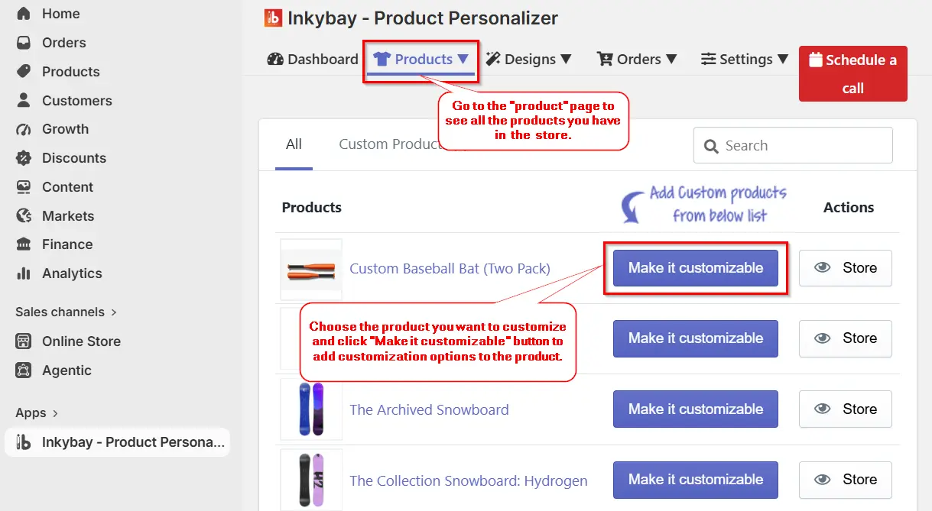Viewport: 932px width, 511px height.
Task: Go to the Inkybay Dashboard
Action: 313,59
